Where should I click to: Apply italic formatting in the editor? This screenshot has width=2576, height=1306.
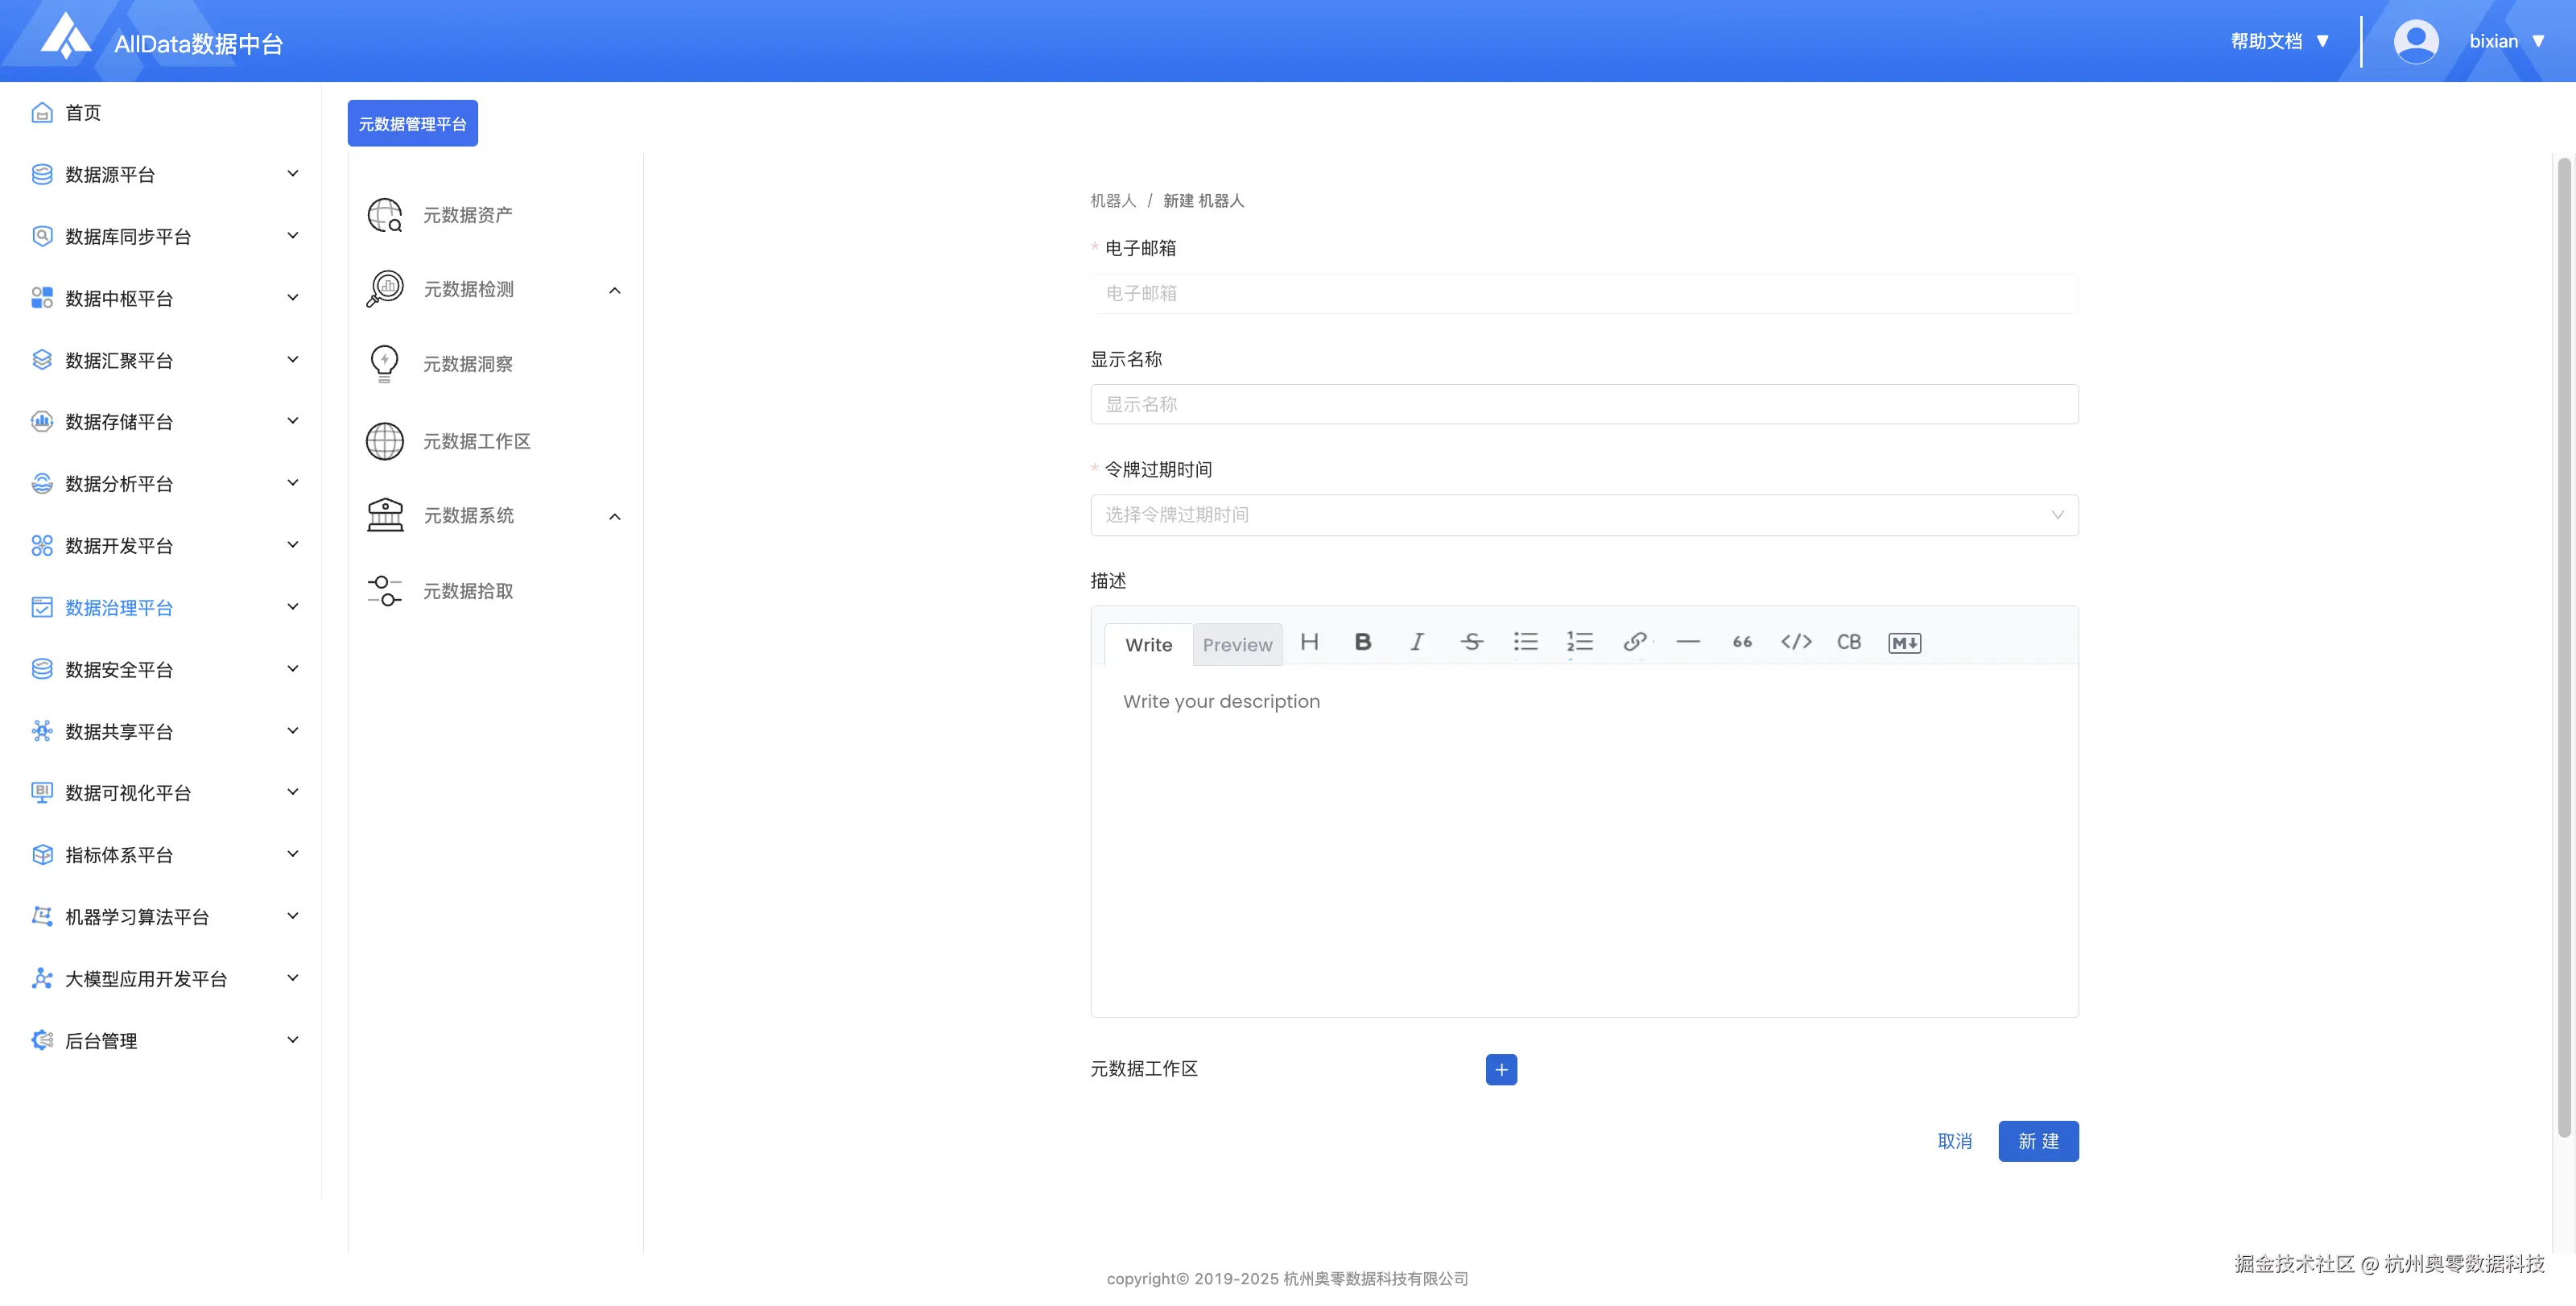click(x=1416, y=642)
